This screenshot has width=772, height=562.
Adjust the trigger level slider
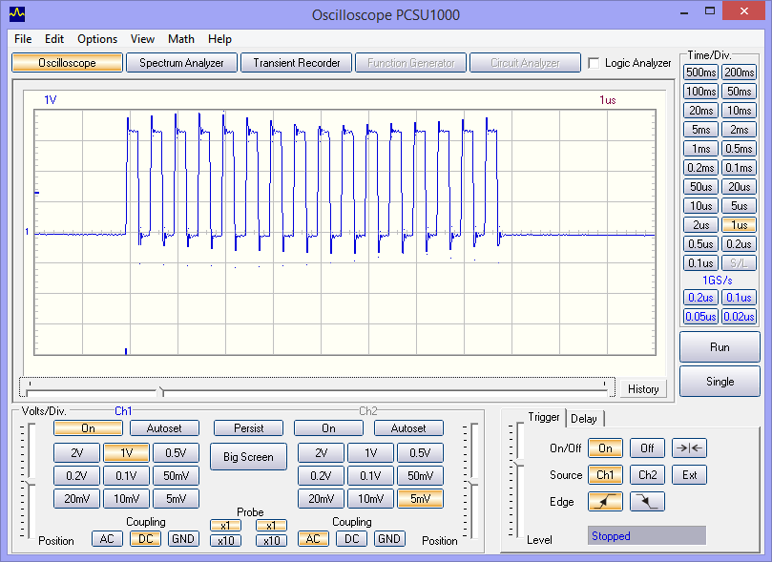[x=519, y=463]
